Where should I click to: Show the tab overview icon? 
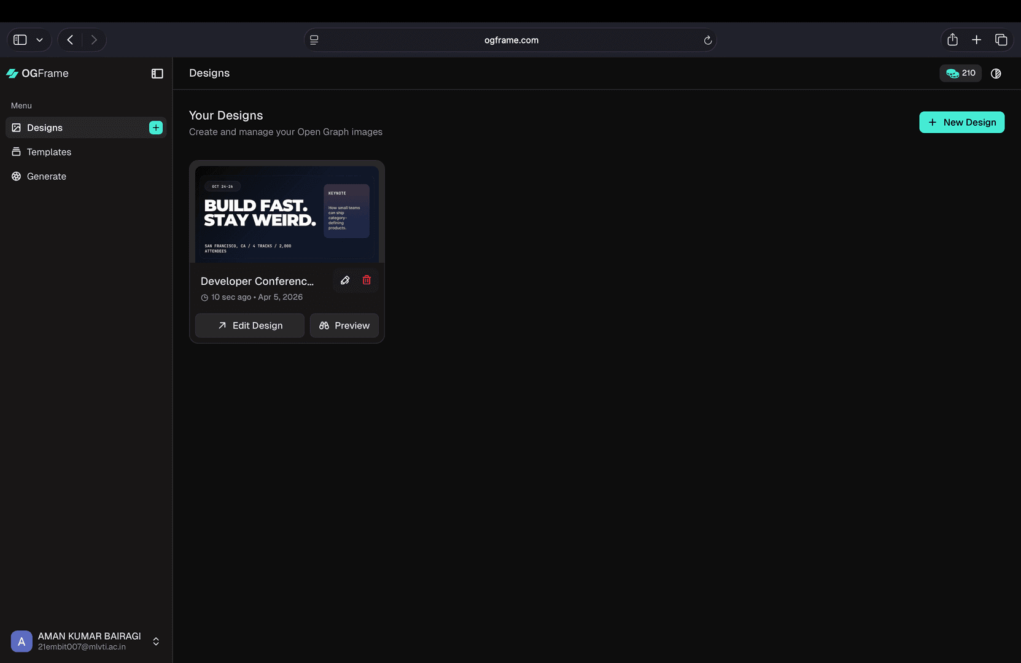pos(1001,40)
